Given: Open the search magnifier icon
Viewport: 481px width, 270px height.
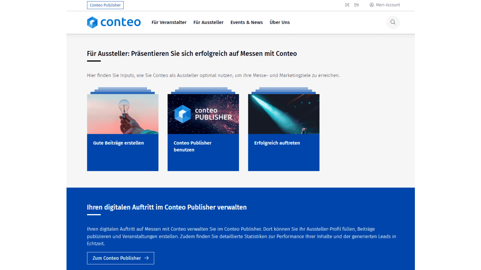Looking at the screenshot, I should point(393,22).
